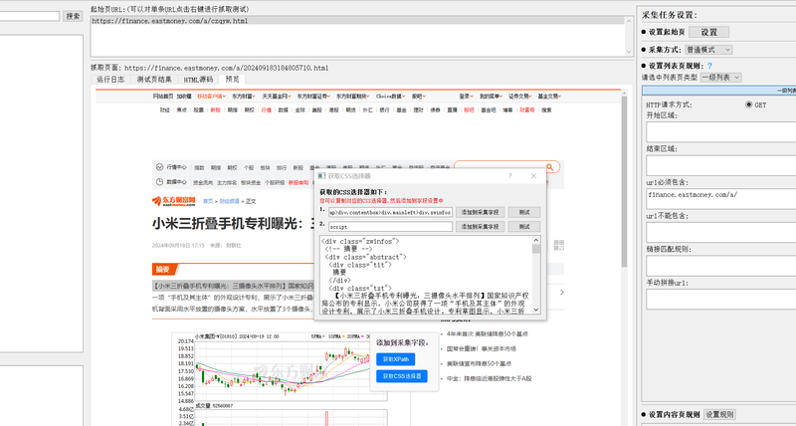
Task: Switch to the 测试页结果 tab
Action: tap(154, 80)
